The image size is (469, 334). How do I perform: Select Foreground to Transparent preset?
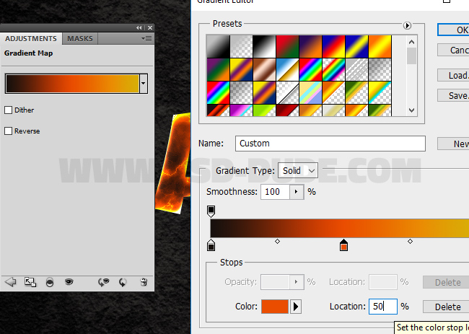click(x=241, y=46)
